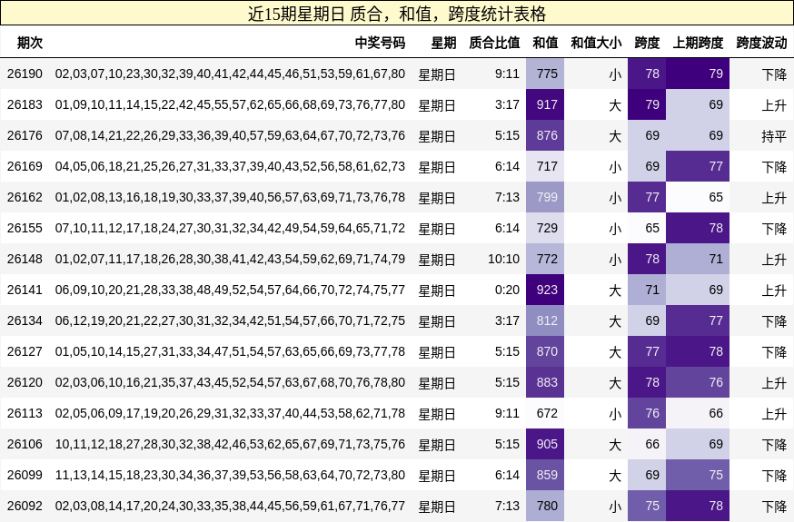The width and height of the screenshot is (794, 522).
Task: Click the sum value cell 780
Action: click(545, 506)
